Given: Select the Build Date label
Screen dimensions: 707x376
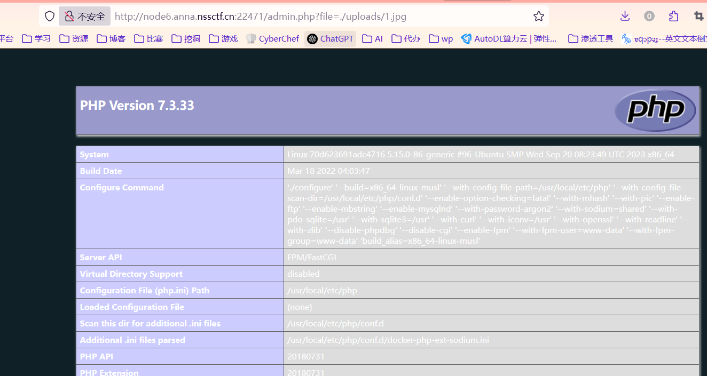Looking at the screenshot, I should click(x=101, y=171).
